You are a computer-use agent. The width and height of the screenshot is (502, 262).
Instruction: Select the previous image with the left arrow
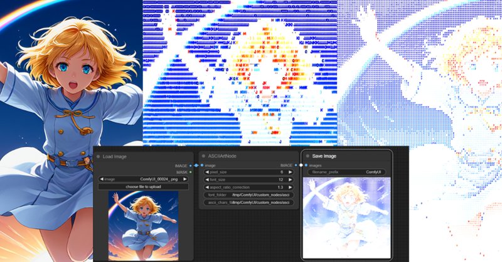(102, 179)
